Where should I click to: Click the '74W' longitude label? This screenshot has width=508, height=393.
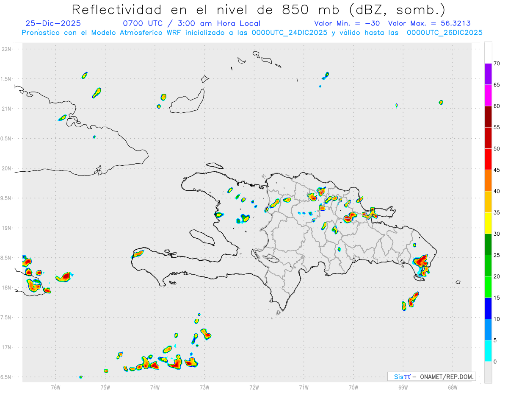tap(155, 387)
